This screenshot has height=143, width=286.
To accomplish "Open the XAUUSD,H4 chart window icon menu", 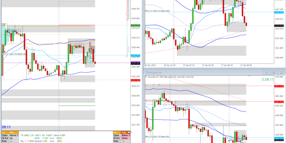I will tap(146, 73).
